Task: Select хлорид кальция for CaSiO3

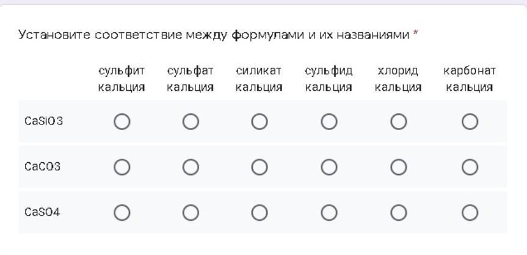Action: [x=399, y=122]
